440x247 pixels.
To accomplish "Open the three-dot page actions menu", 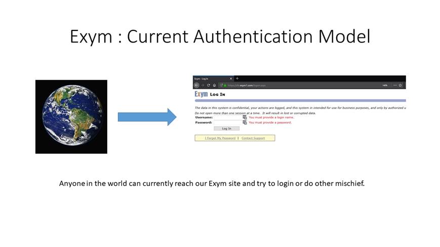I will click(x=395, y=85).
